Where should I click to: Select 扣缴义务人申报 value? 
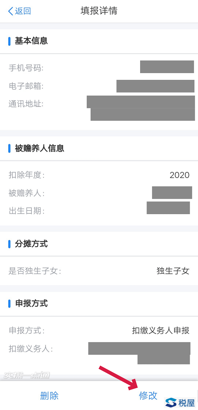[161, 331]
